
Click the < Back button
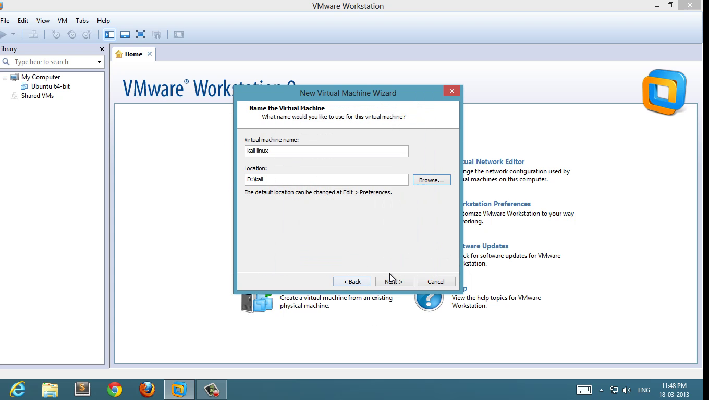coord(352,282)
